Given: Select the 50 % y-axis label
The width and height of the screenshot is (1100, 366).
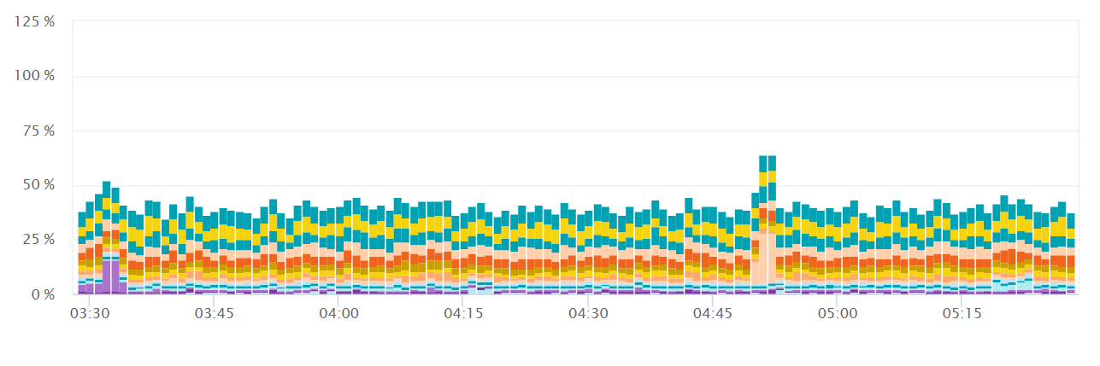Looking at the screenshot, I should pyautogui.click(x=37, y=185).
